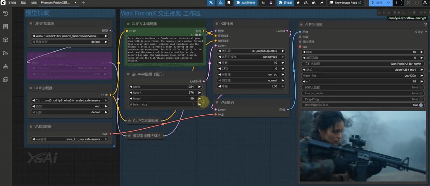The image size is (430, 186).
Task: Open the 管理器 manager button
Action: point(285,3)
